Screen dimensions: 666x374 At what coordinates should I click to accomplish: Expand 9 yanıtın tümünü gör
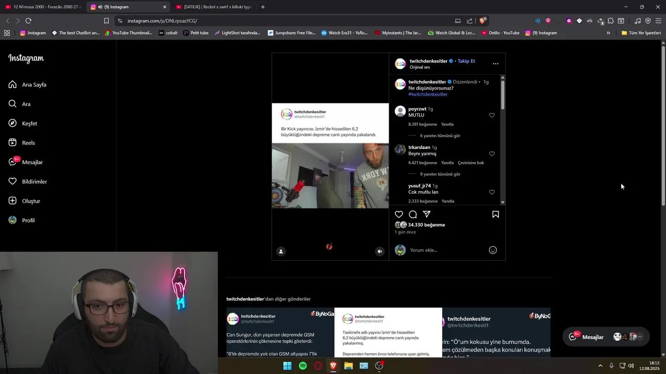tap(440, 174)
